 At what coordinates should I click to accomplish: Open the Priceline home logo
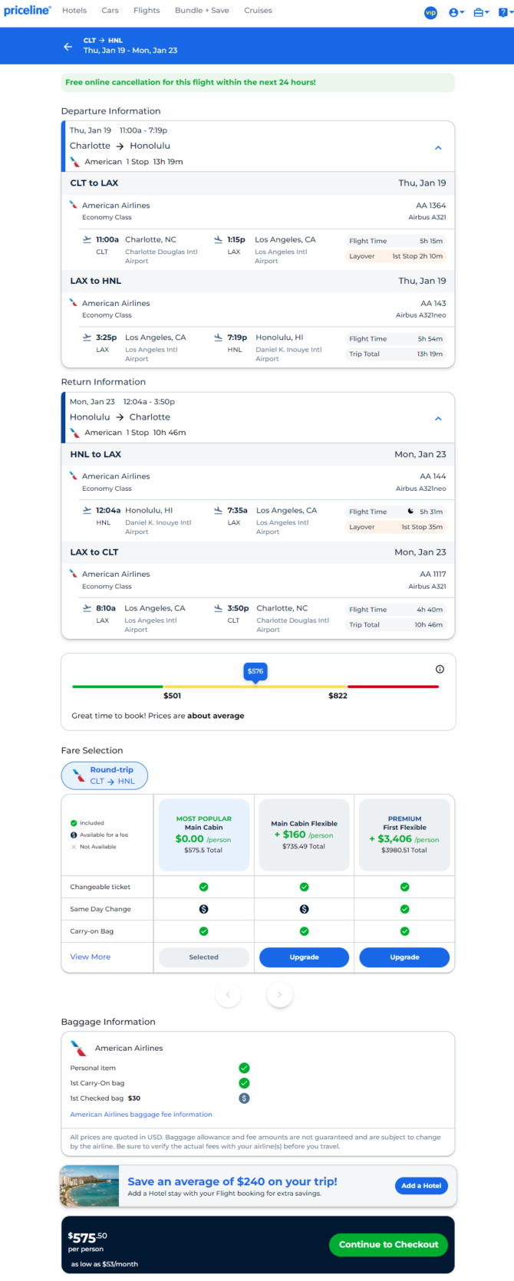pos(28,11)
